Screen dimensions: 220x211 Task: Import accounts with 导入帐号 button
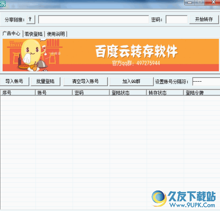[14, 81]
